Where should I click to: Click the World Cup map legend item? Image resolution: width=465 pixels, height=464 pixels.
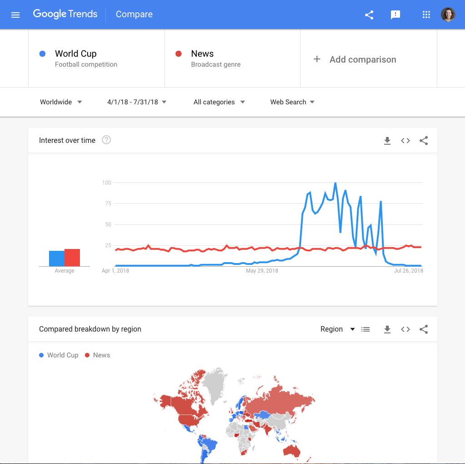point(59,355)
